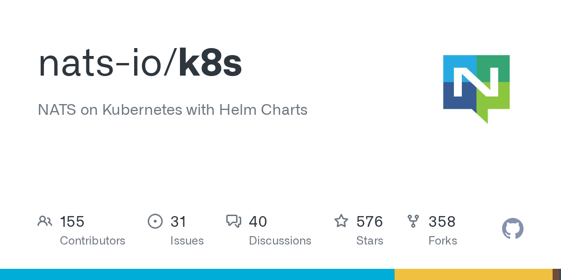Image resolution: width=561 pixels, height=280 pixels.
Task: Click the contributors people icon
Action: 44,221
